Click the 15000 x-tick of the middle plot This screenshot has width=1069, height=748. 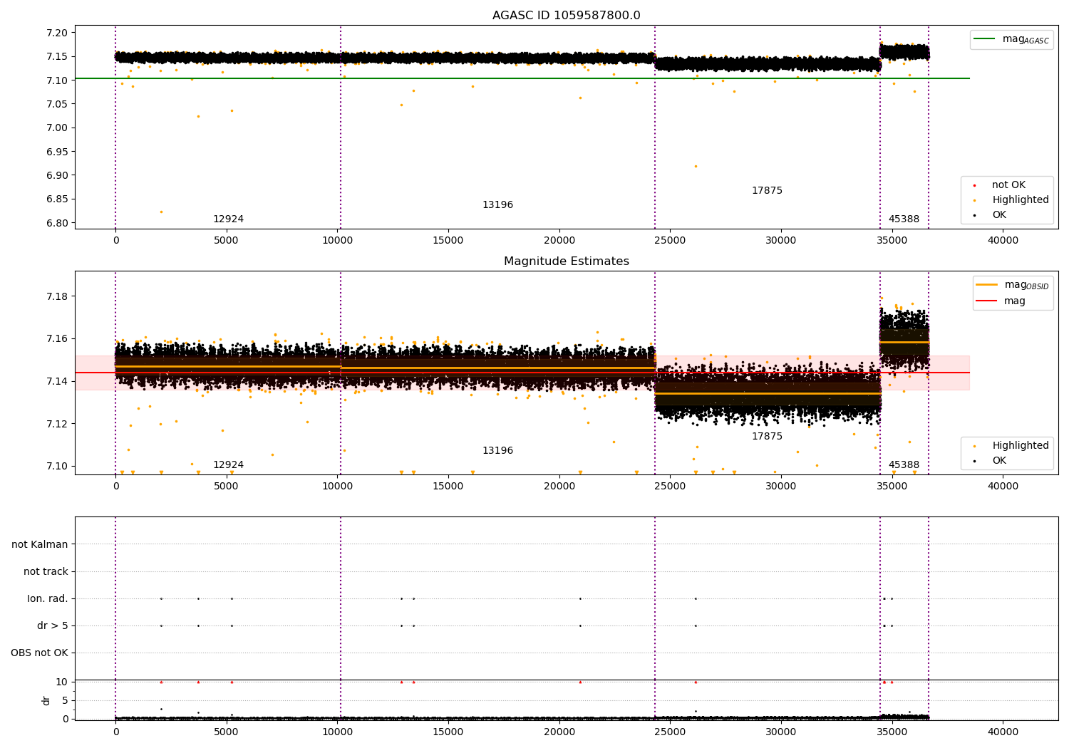pyautogui.click(x=448, y=487)
